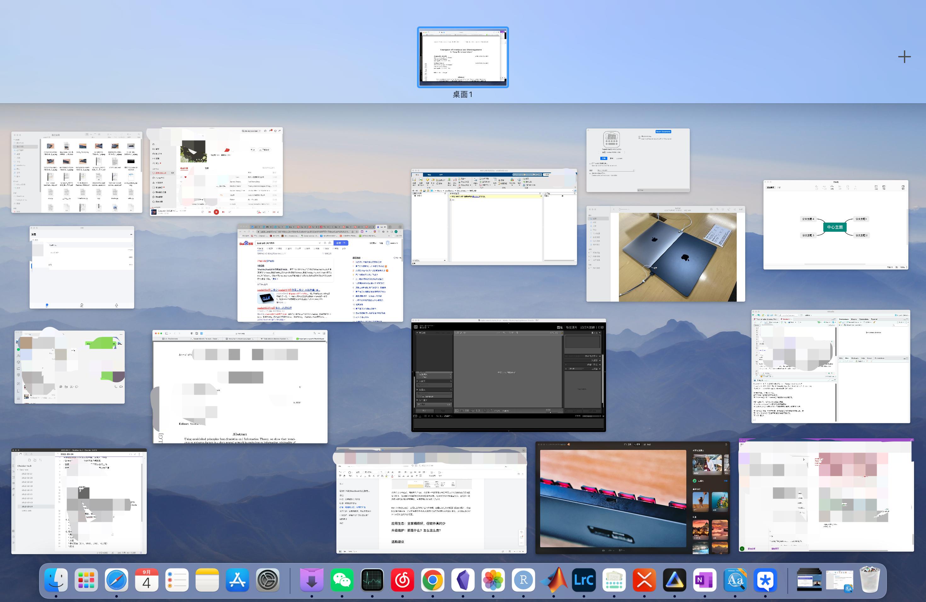Launch Obsidian from the Dock
This screenshot has height=602, width=926.
(x=463, y=580)
